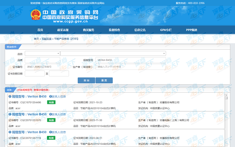The image size is (235, 147).
Task: Open first result title 规格型号: Veriton B450
Action: (29, 96)
